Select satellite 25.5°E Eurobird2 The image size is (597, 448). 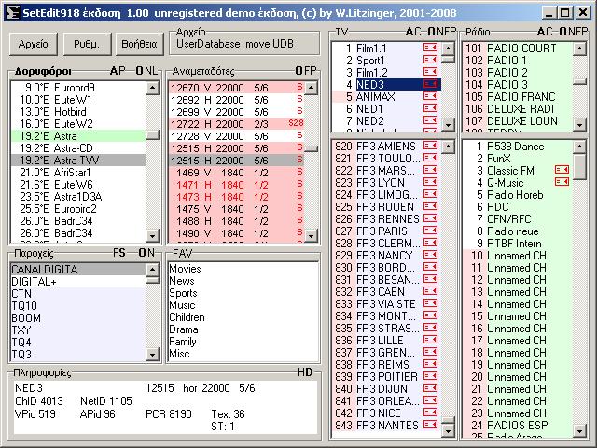coord(78,209)
